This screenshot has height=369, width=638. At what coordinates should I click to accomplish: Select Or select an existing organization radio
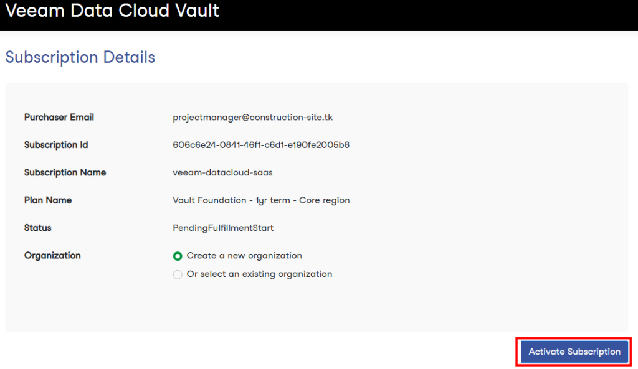tap(178, 274)
